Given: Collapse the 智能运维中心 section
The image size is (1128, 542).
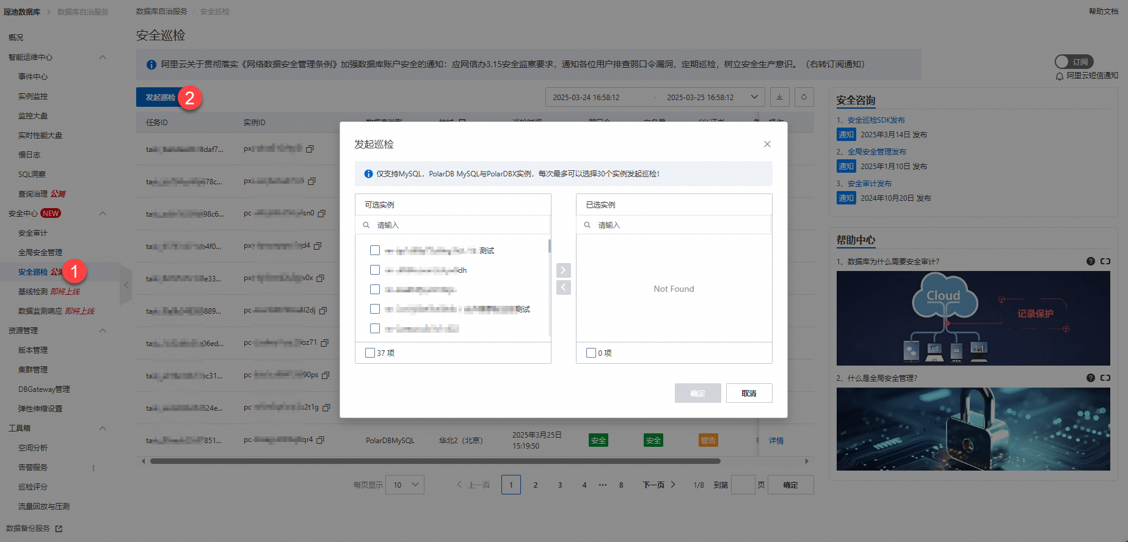Looking at the screenshot, I should click(103, 57).
